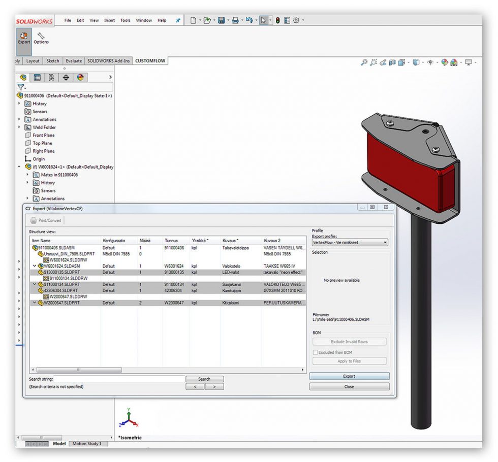
Task: Open the DisplayManager appearances panel icon
Action: tap(80, 77)
